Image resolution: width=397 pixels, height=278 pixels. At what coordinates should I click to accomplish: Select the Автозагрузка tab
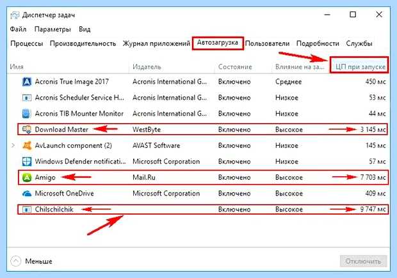[218, 43]
